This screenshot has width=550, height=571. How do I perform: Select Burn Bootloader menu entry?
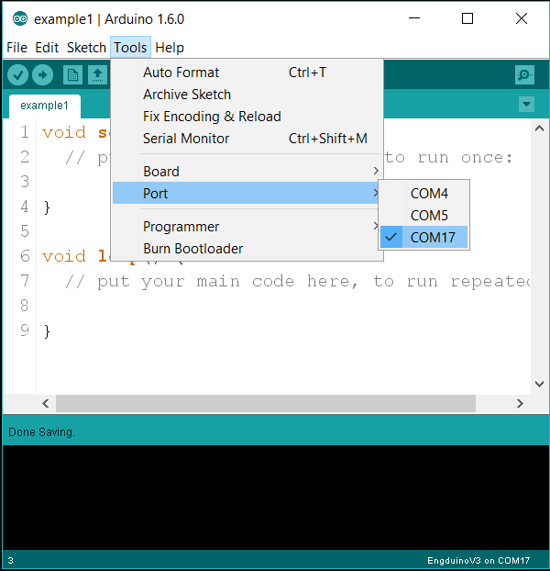click(x=247, y=249)
